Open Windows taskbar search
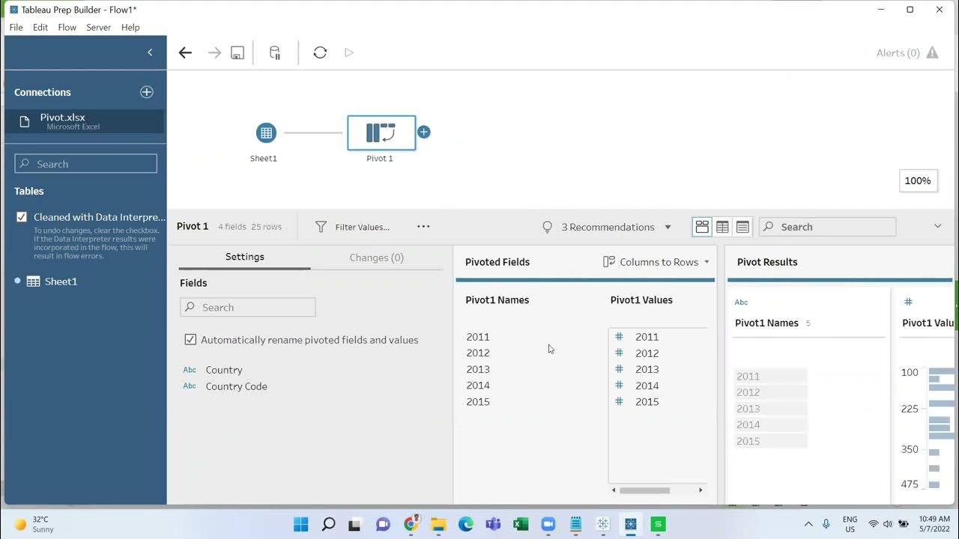 click(x=328, y=524)
